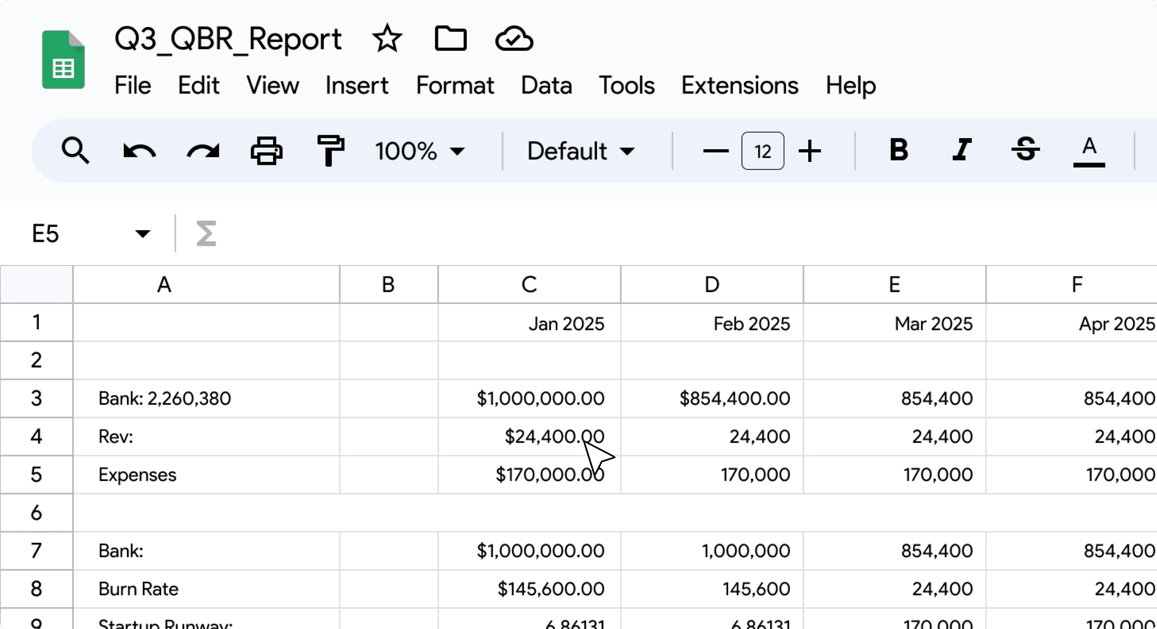Star the Q3_QBR_Report document
Screen dimensions: 1157x629
click(x=387, y=39)
